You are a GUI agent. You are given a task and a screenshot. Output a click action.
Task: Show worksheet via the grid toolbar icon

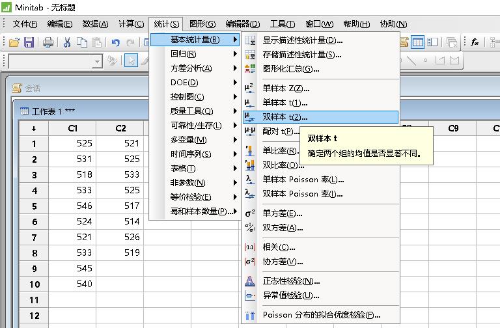pyautogui.click(x=417, y=42)
